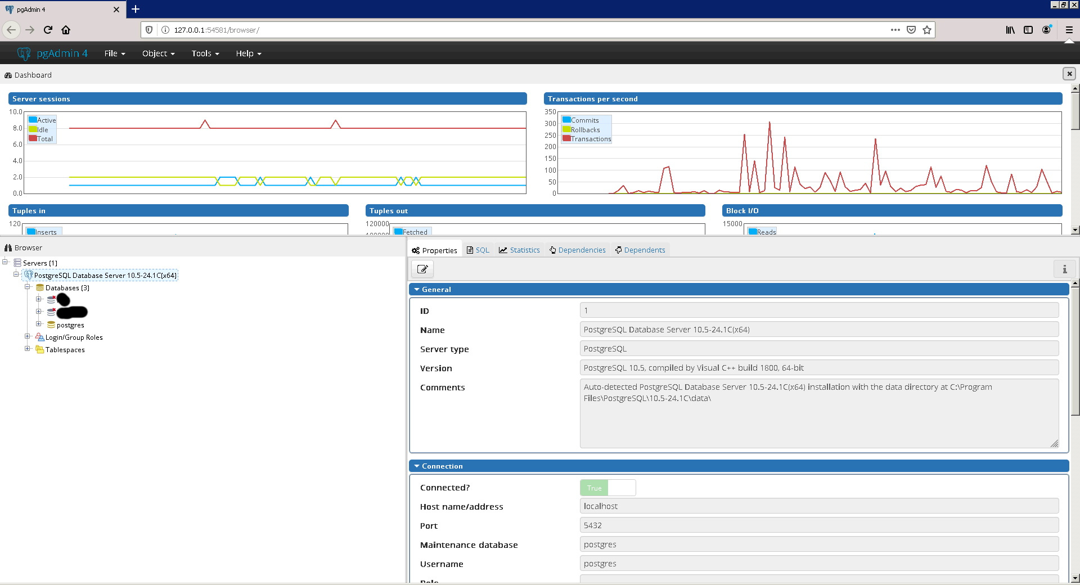Open the Object menu
Viewport: 1080px width, 585px height.
[158, 53]
